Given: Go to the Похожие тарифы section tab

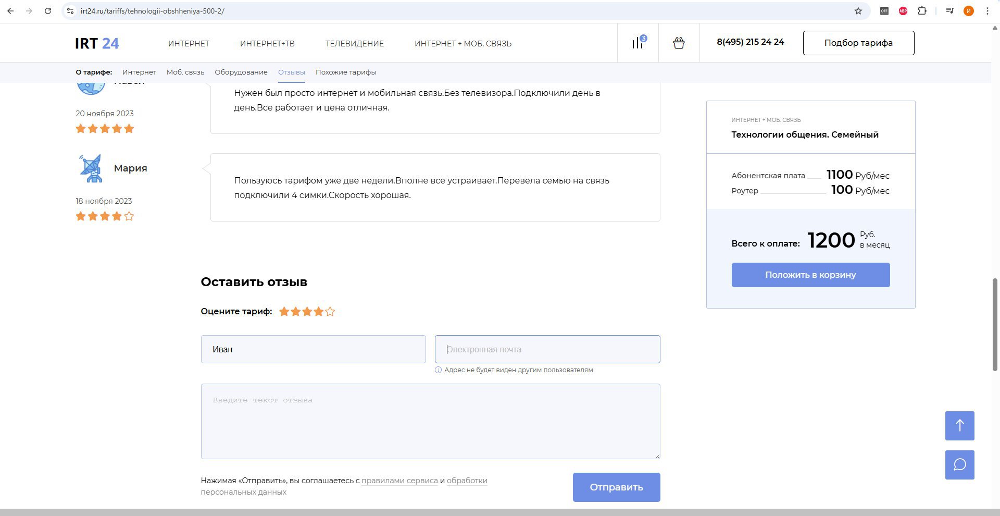Looking at the screenshot, I should (x=346, y=72).
